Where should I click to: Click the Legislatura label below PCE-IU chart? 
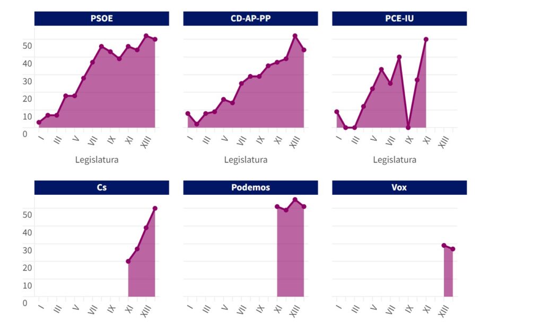(x=395, y=159)
